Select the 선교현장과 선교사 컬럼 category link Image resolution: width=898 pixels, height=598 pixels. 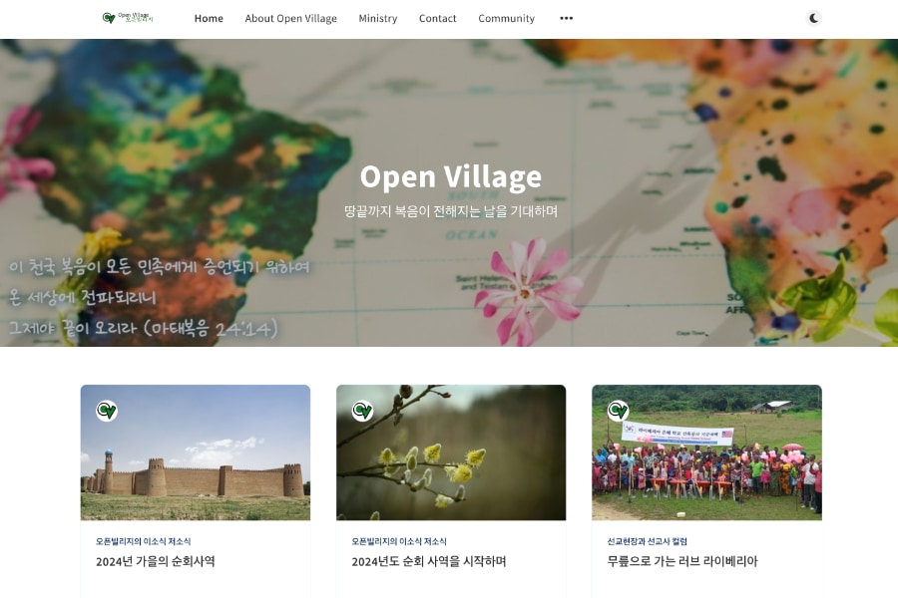pyautogui.click(x=648, y=541)
